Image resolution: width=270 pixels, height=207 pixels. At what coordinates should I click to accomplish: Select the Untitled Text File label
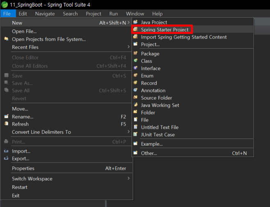pos(160,127)
